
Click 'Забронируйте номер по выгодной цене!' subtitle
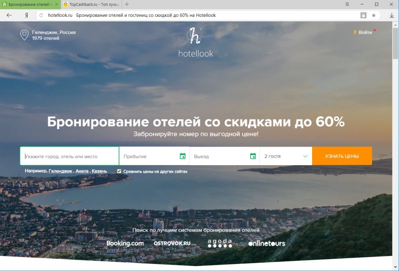click(196, 134)
